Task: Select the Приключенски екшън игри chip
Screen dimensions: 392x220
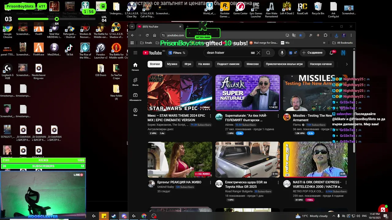Action: (284, 64)
